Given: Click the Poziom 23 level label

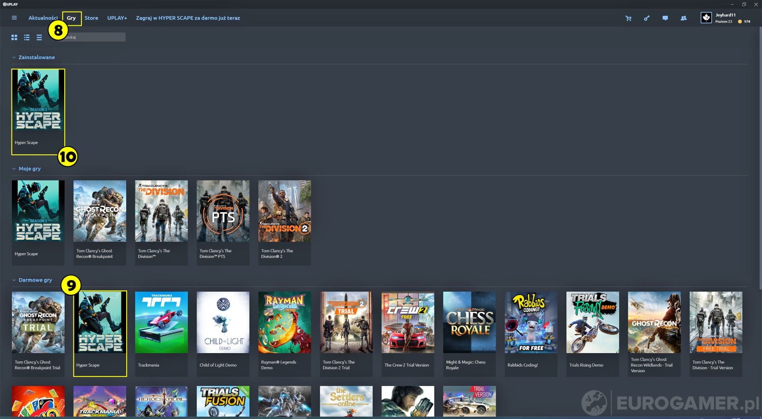Looking at the screenshot, I should pyautogui.click(x=724, y=21).
